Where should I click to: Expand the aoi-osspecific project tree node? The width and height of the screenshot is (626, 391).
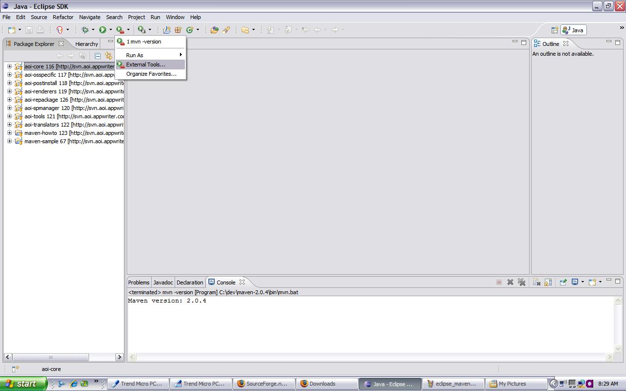(9, 75)
